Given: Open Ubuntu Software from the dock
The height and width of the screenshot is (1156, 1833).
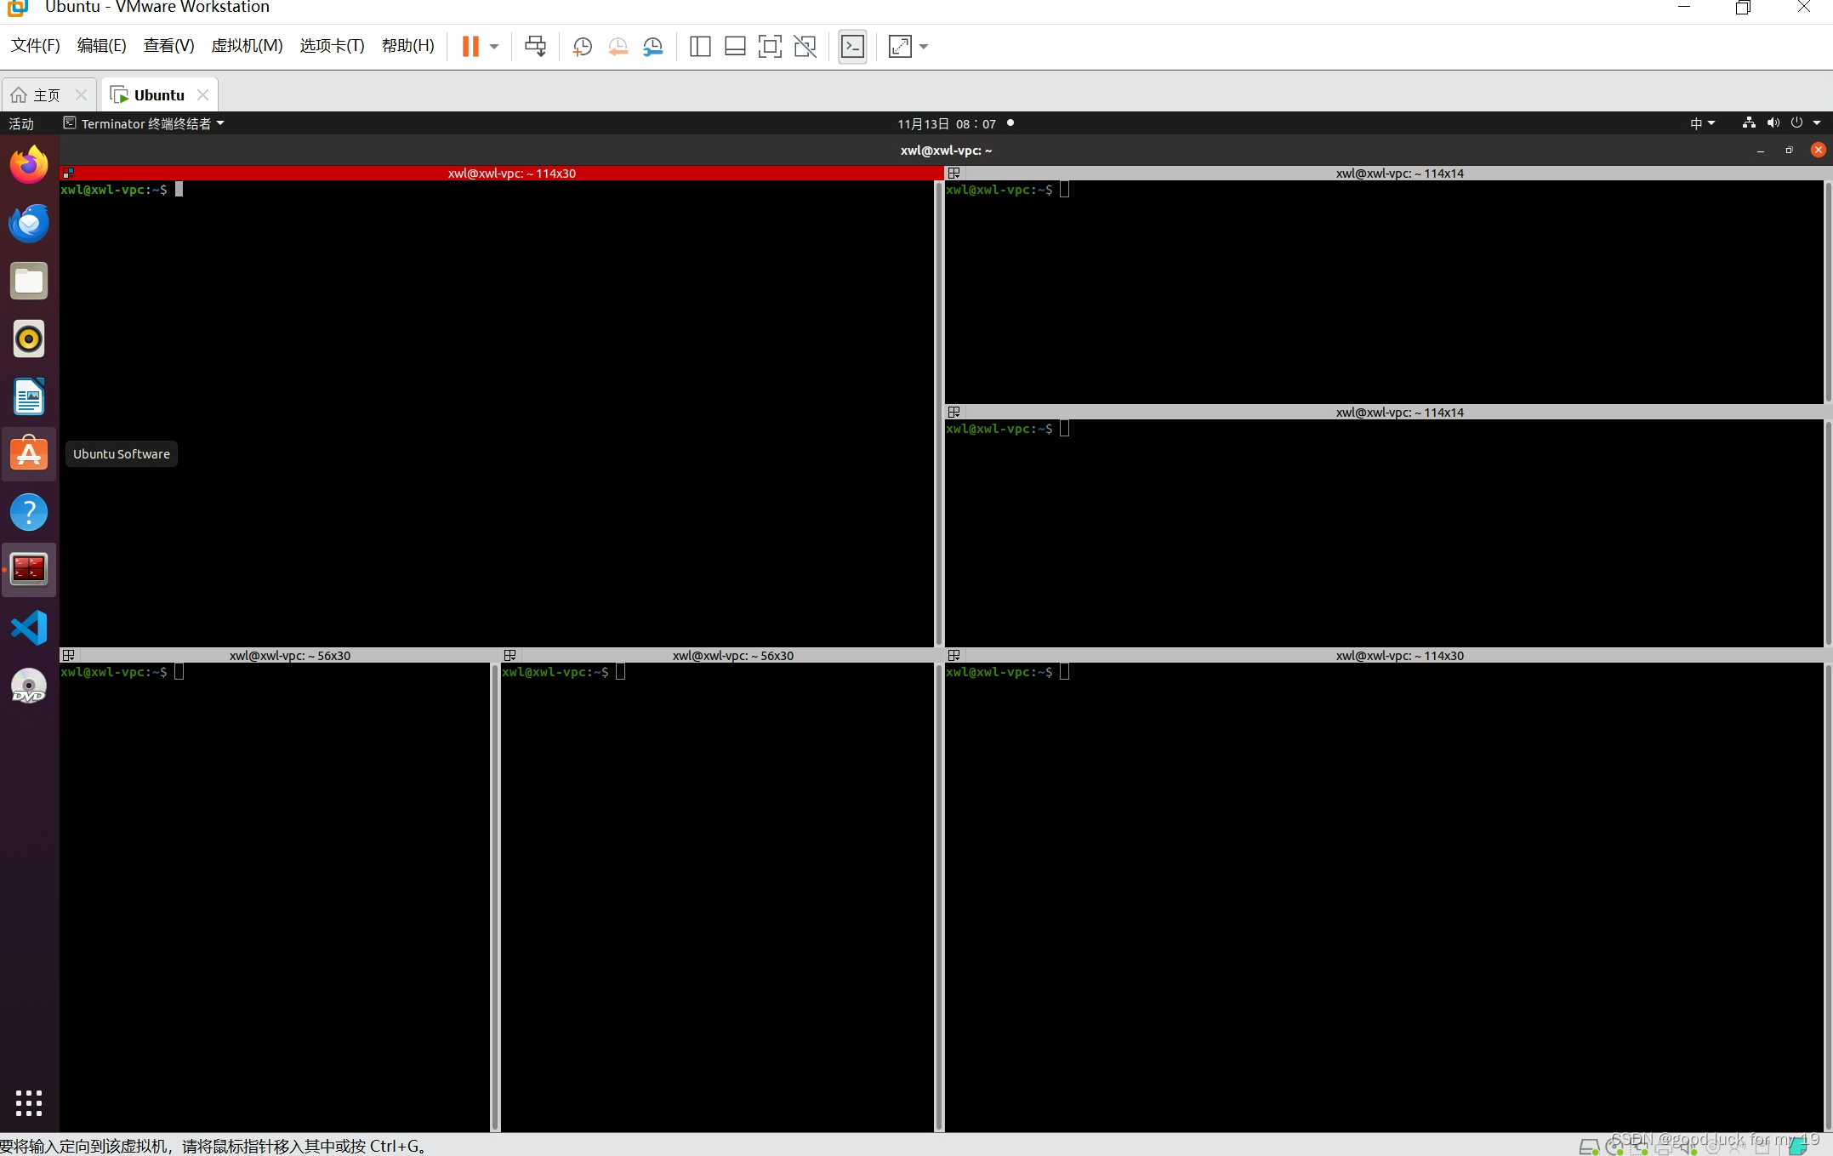Looking at the screenshot, I should (28, 453).
